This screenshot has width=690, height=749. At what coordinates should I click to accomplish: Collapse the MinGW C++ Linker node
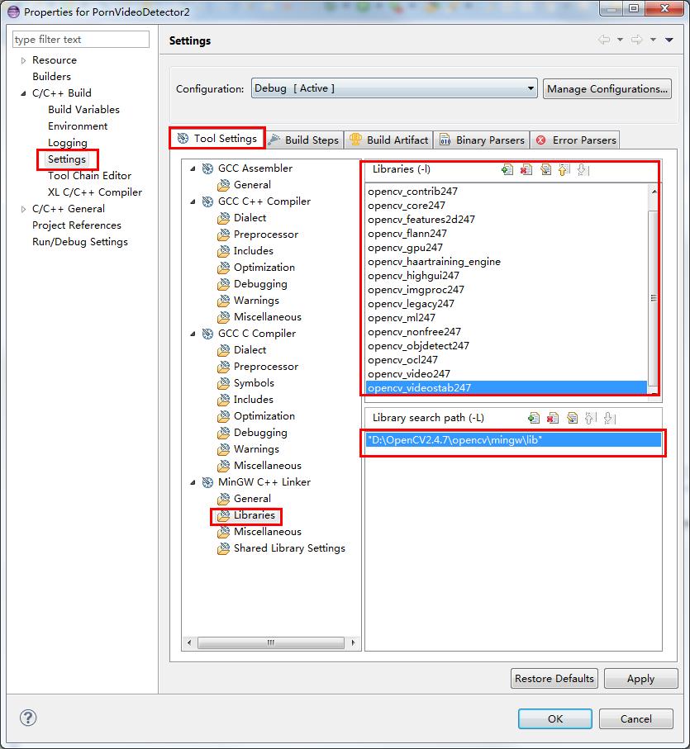pos(193,482)
